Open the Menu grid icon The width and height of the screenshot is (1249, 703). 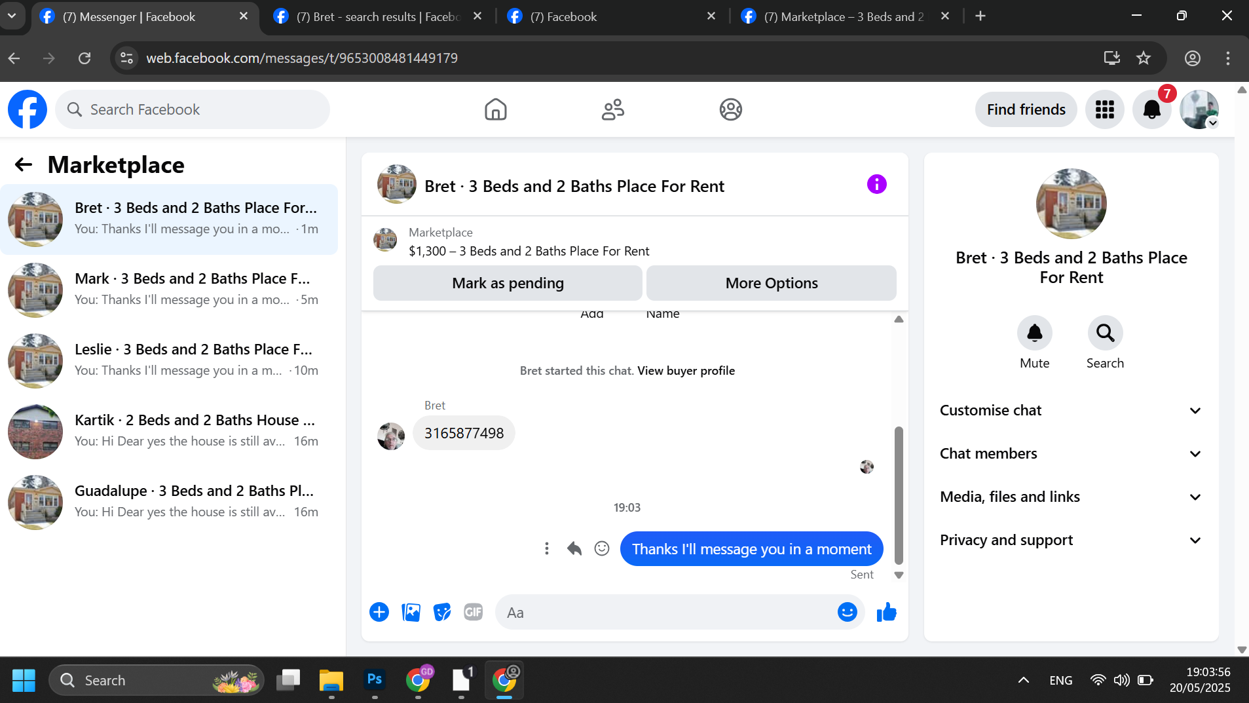point(1105,109)
